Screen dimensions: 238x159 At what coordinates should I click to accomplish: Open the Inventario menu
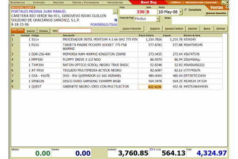(39, 2)
